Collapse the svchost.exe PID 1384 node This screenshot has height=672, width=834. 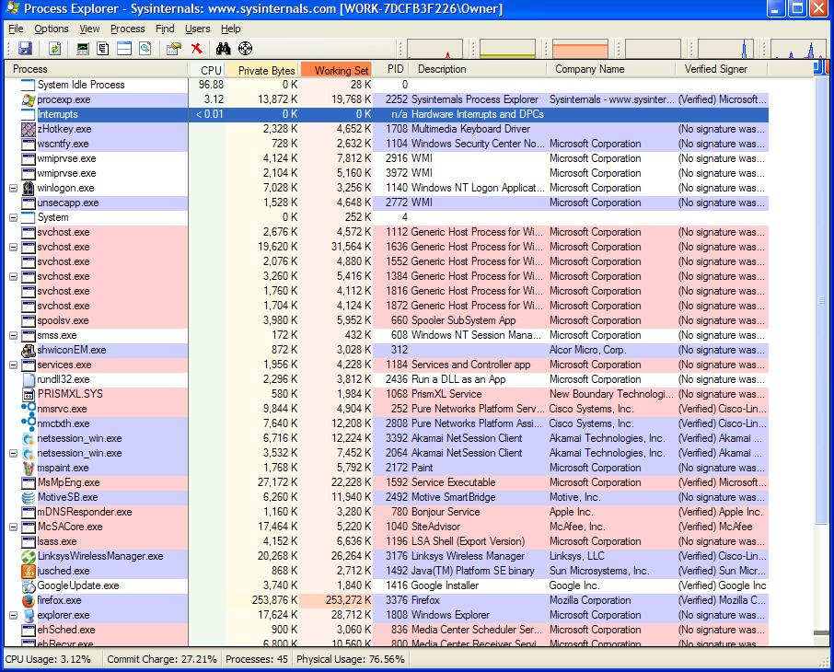13,277
